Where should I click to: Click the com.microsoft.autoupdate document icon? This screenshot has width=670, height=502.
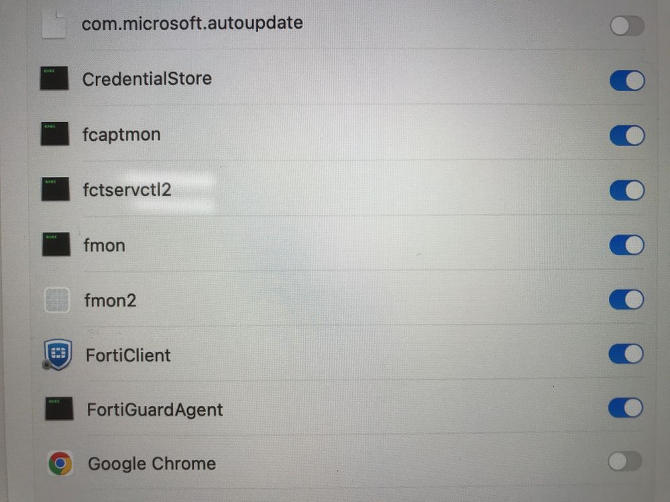pos(54,25)
